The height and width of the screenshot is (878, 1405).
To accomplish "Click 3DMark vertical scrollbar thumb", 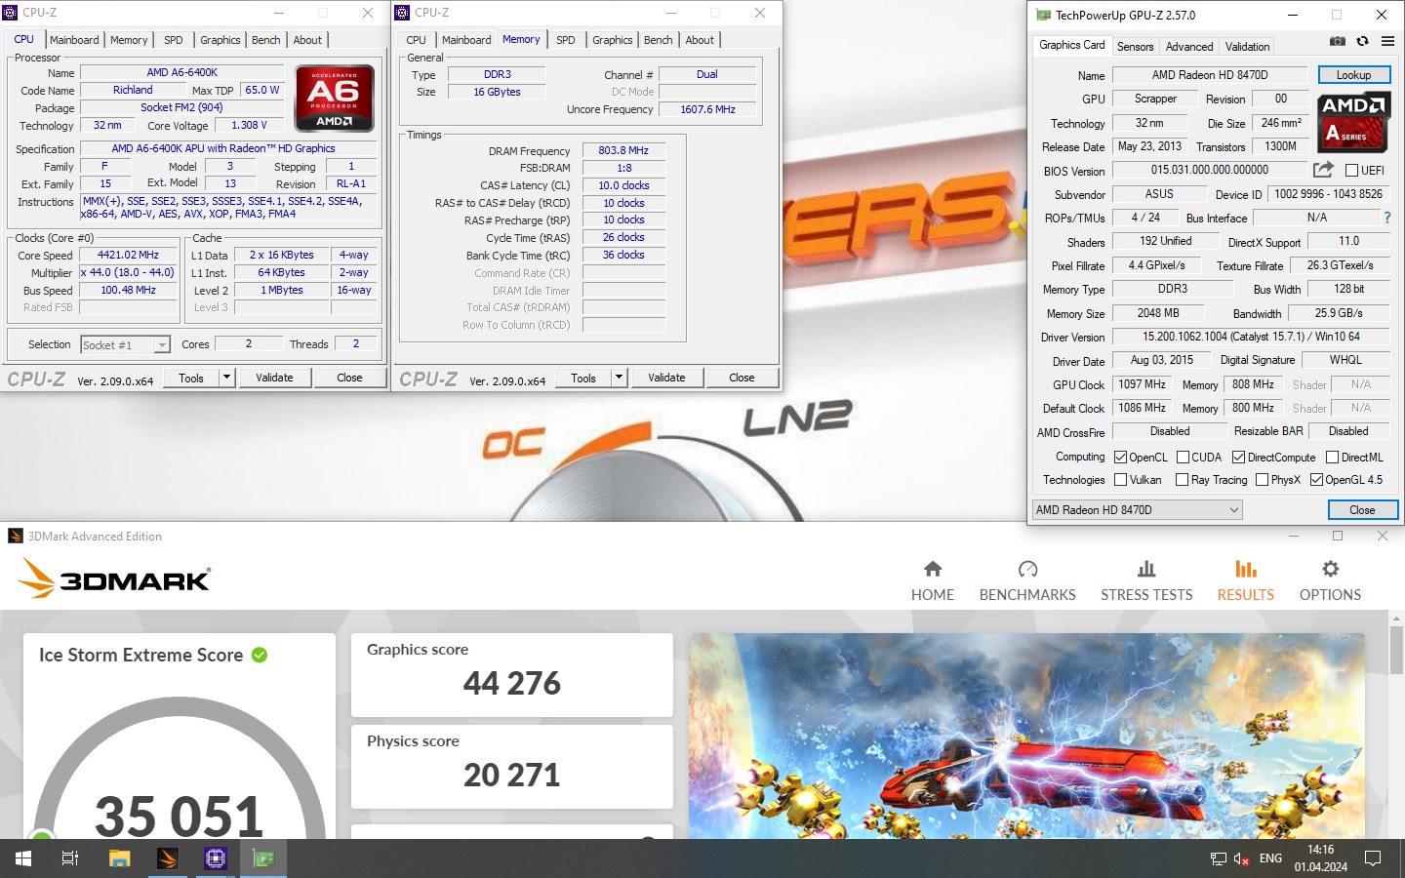I will (1396, 650).
